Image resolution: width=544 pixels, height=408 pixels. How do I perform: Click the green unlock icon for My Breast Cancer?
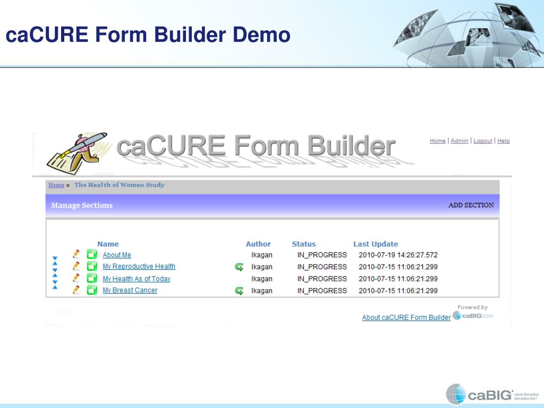[92, 290]
